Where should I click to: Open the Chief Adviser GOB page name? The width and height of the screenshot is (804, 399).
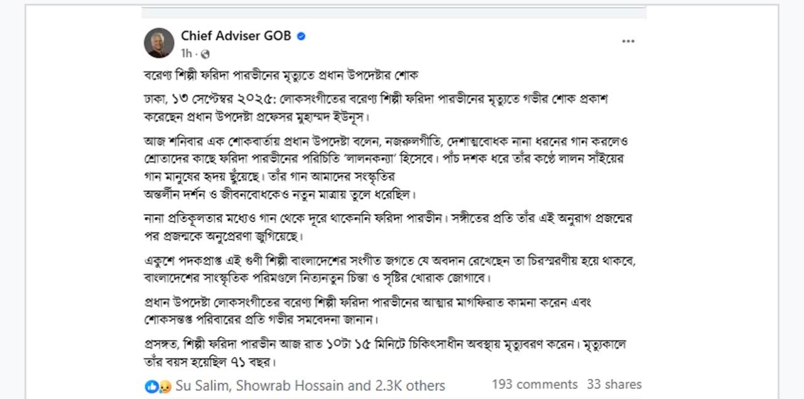coord(236,36)
